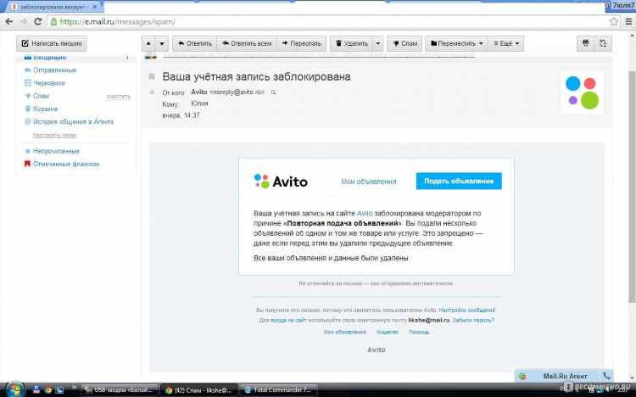The image size is (636, 397).
Task: Go forward using the browser forward arrow
Action: [24, 21]
